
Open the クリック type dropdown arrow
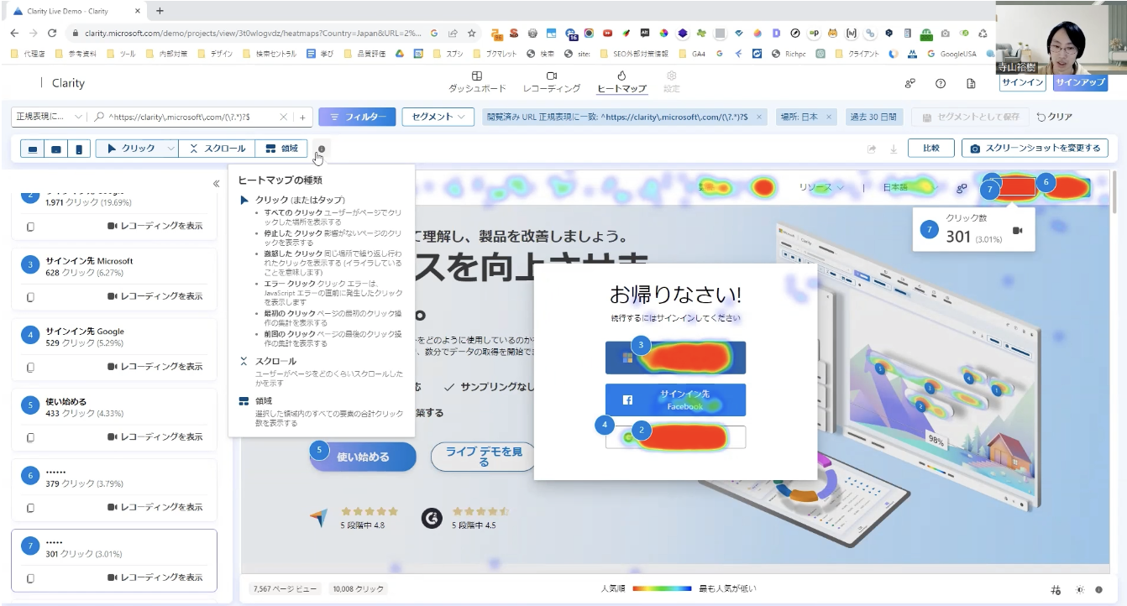[170, 149]
